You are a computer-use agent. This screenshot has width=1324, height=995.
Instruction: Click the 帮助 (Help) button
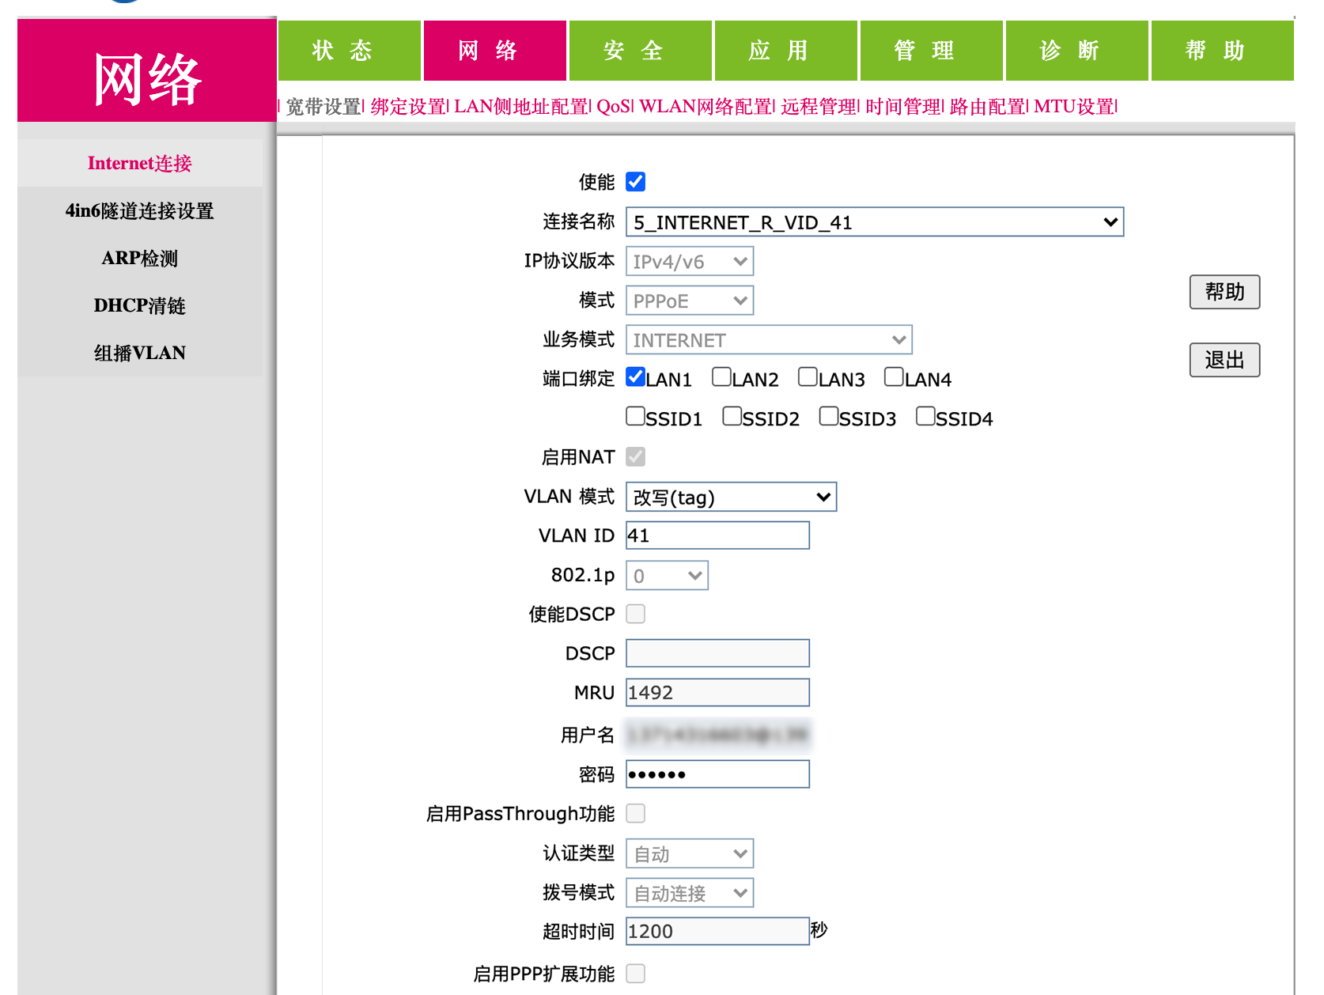tap(1224, 292)
